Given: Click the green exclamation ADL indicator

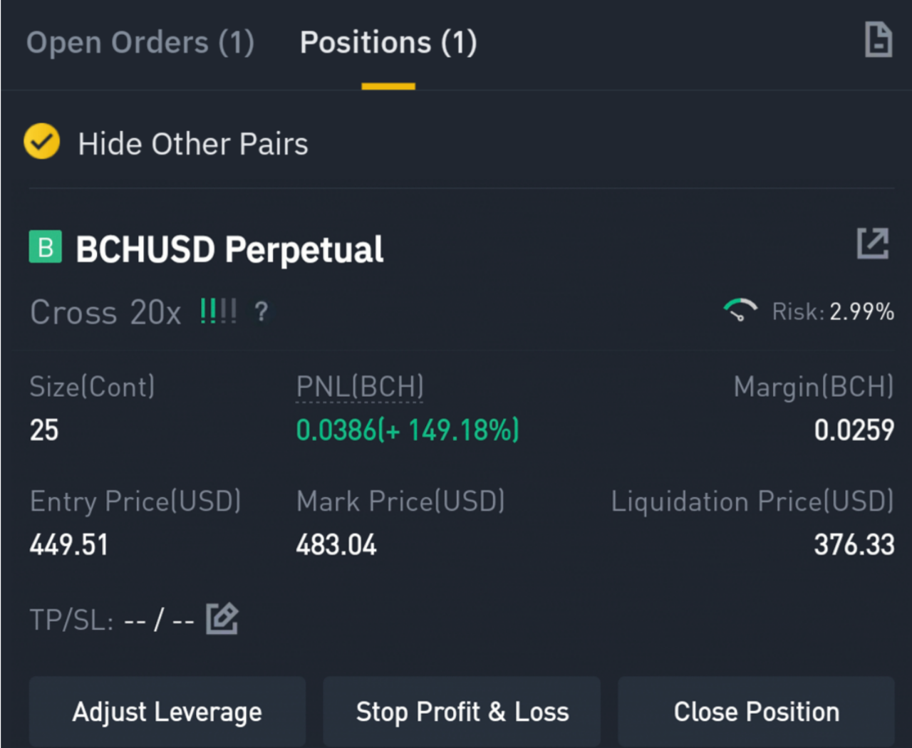Looking at the screenshot, I should (218, 311).
